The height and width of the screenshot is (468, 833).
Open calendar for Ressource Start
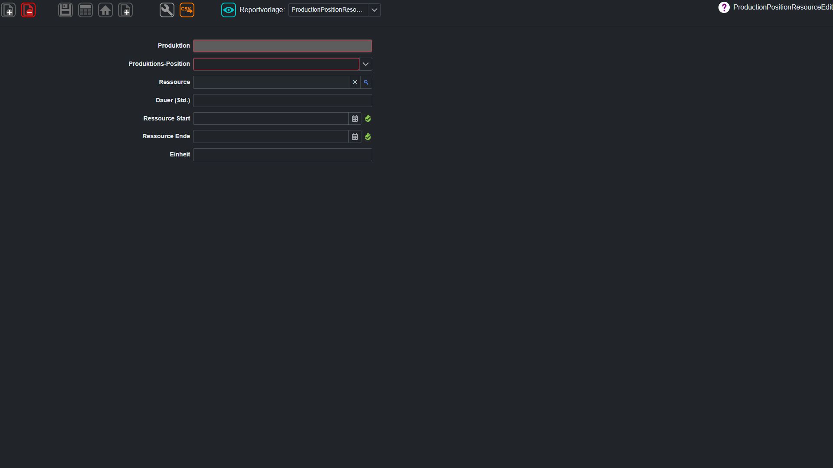coord(355,119)
